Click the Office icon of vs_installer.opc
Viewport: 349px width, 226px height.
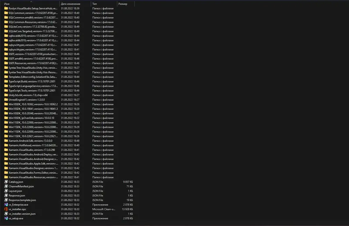point(6,209)
